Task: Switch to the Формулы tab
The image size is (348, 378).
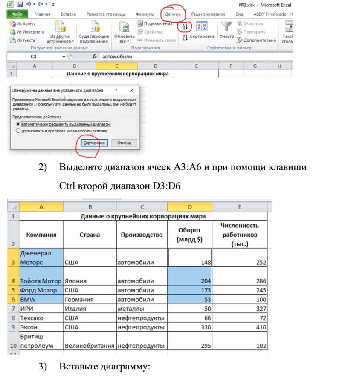Action: [x=145, y=14]
